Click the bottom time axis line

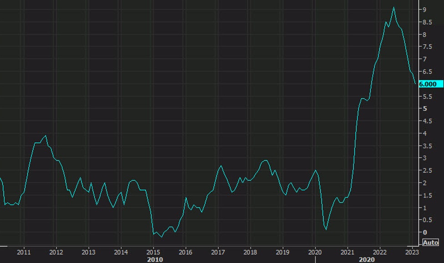pos(205,245)
